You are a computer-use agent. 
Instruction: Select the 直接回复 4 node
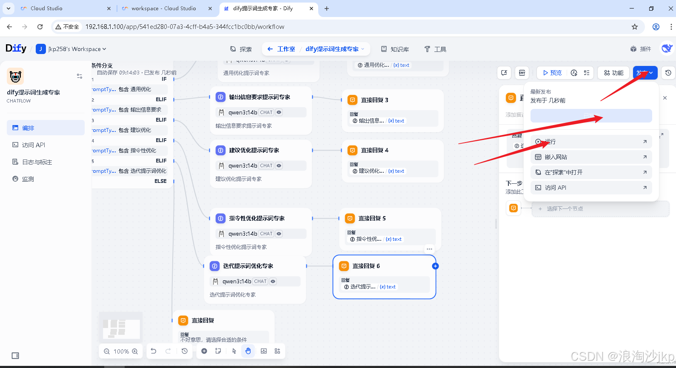click(393, 161)
